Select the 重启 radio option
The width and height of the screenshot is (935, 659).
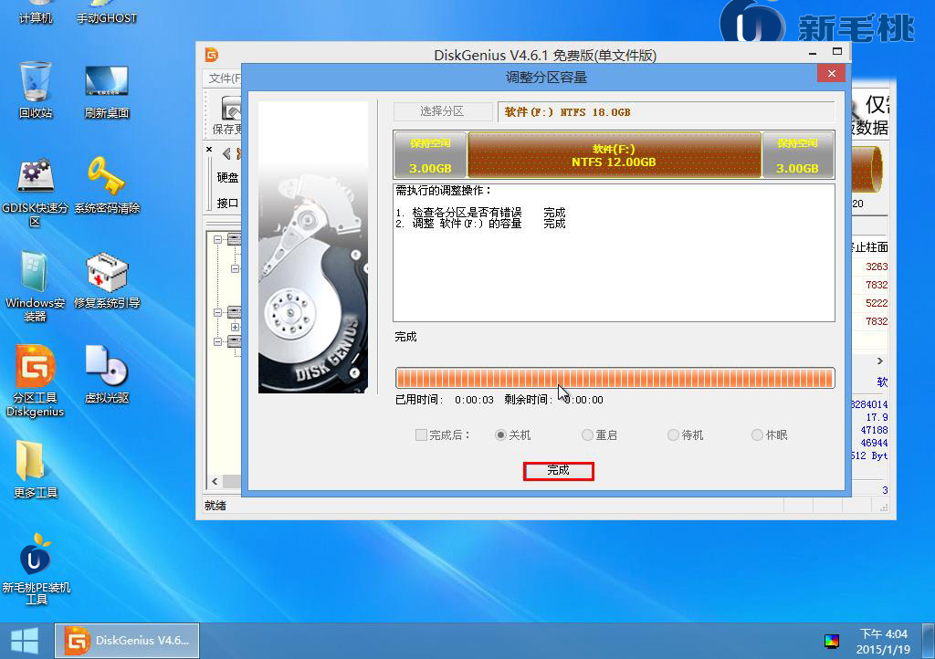[x=587, y=435]
